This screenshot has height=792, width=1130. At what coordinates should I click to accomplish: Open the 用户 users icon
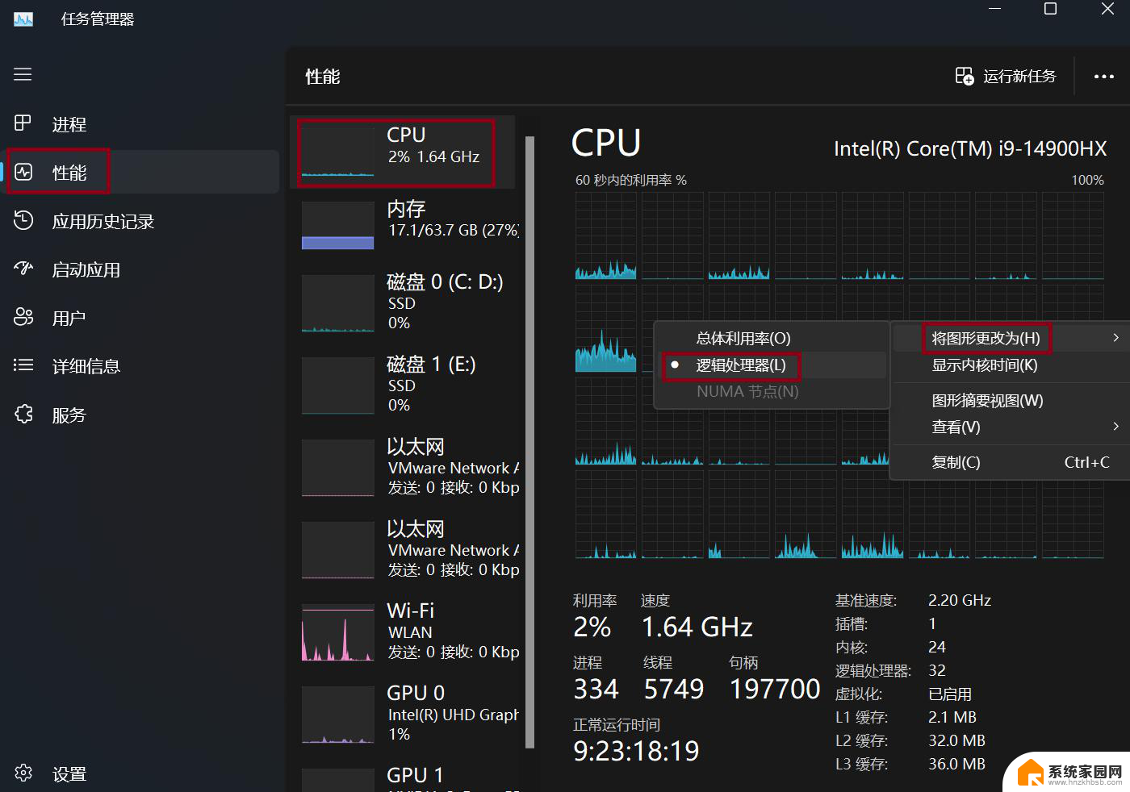click(x=23, y=317)
